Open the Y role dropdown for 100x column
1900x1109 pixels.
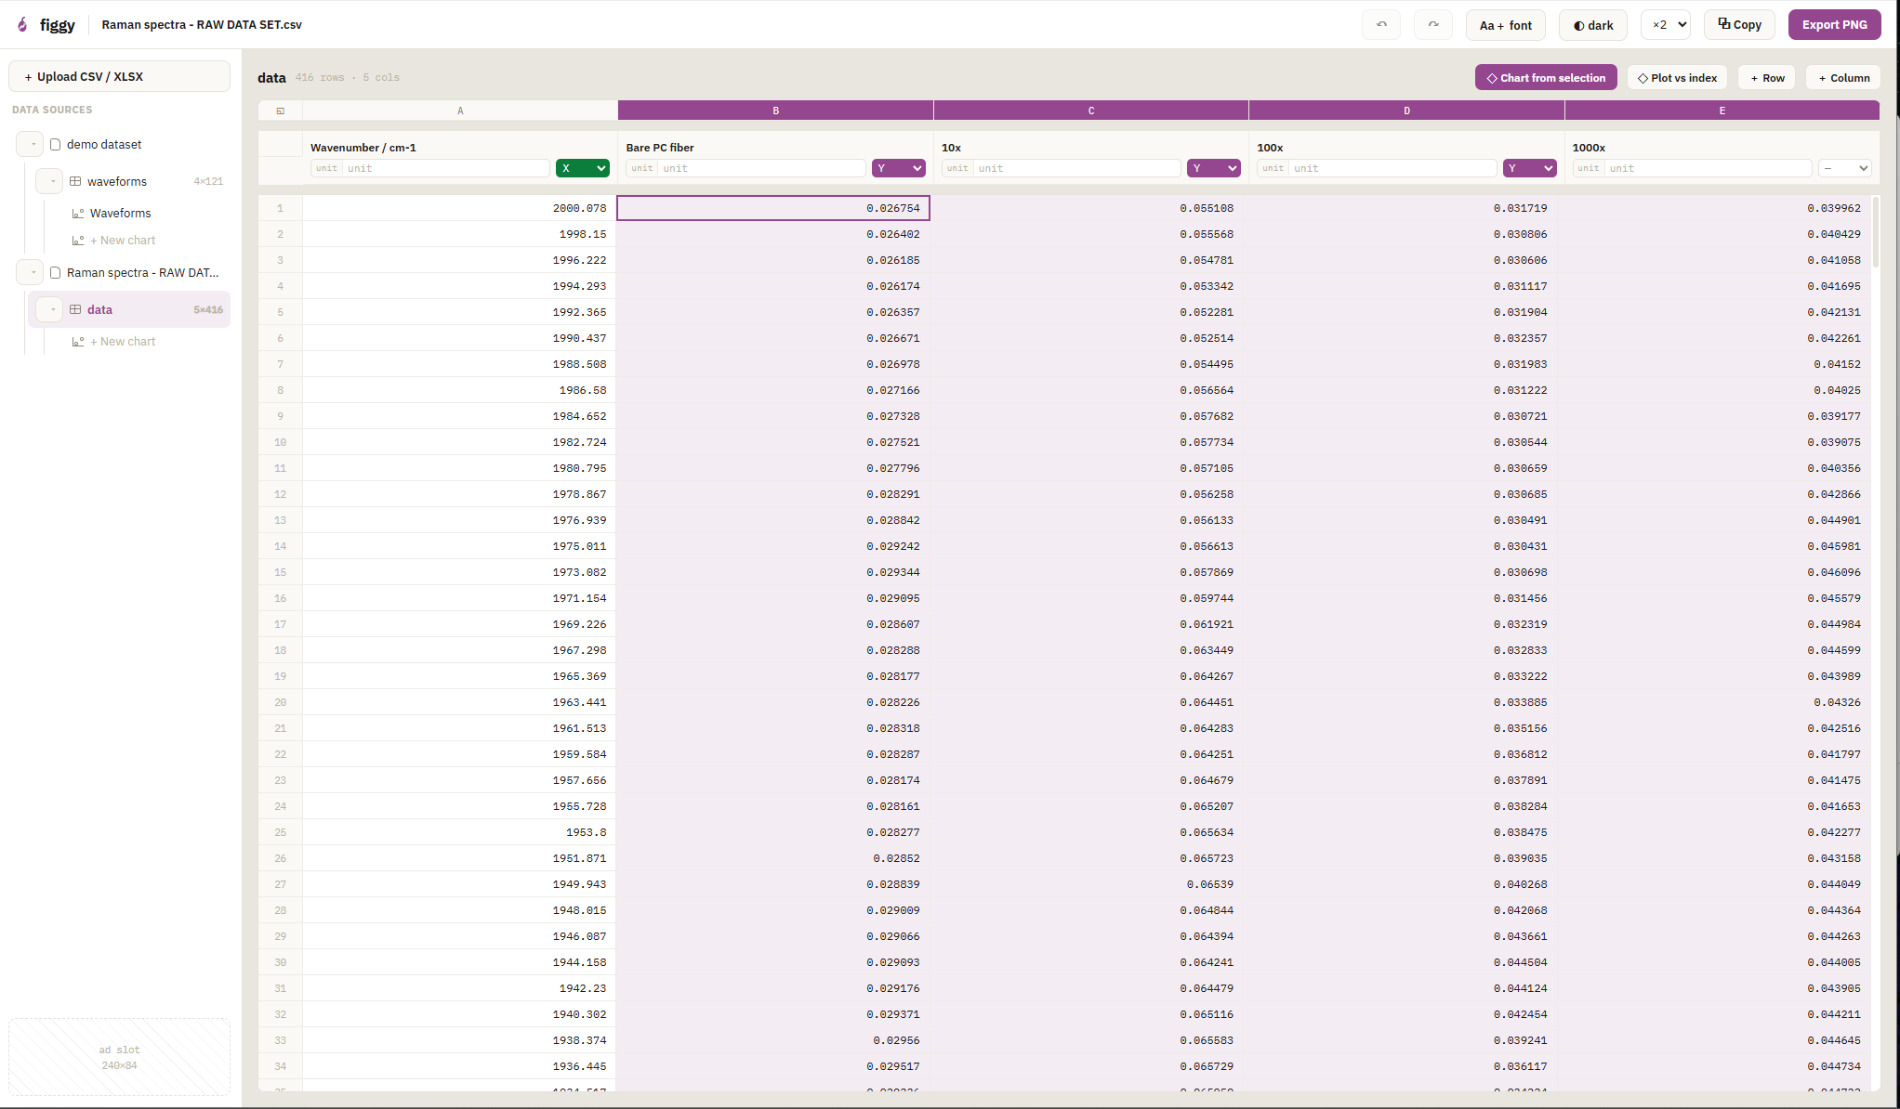pos(1529,168)
